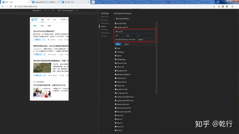Bookmark this page with the star icon

[x=214, y=6]
